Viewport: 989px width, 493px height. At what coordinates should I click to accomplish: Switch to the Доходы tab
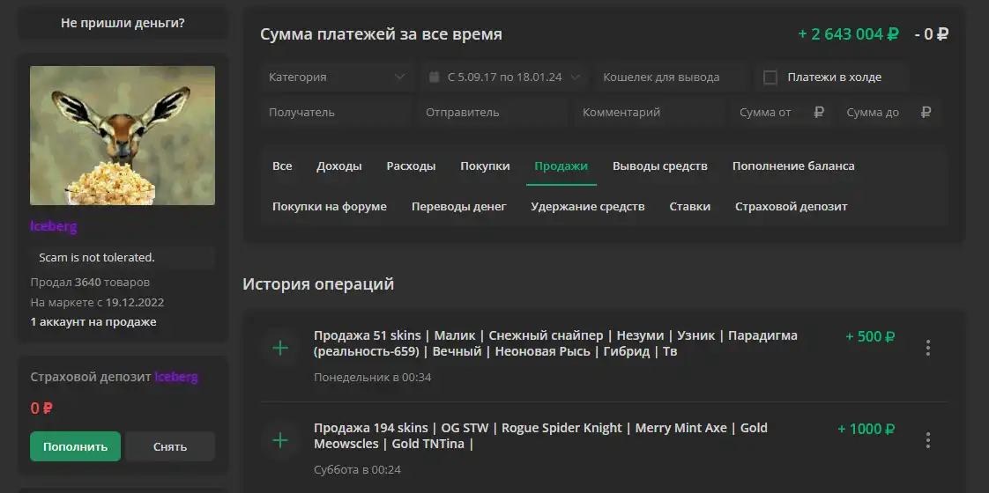click(339, 166)
